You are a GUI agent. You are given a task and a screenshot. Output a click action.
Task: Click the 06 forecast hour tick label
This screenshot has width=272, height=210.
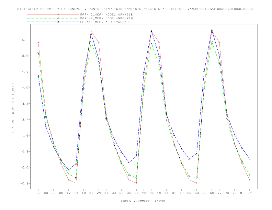(x=54, y=193)
